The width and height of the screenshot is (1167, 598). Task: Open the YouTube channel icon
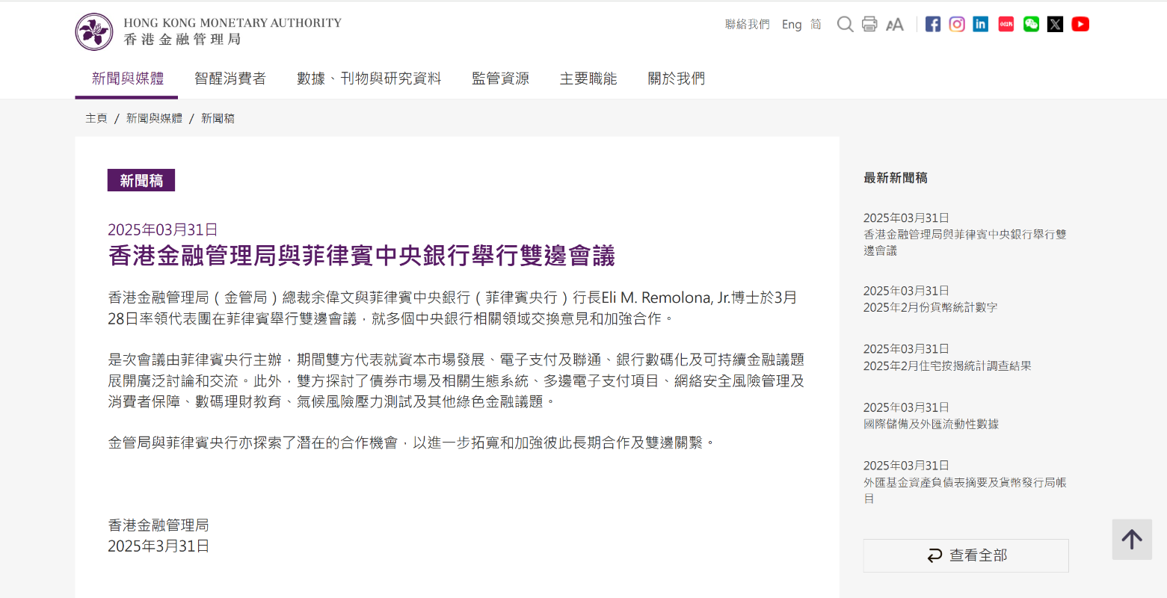click(1080, 24)
